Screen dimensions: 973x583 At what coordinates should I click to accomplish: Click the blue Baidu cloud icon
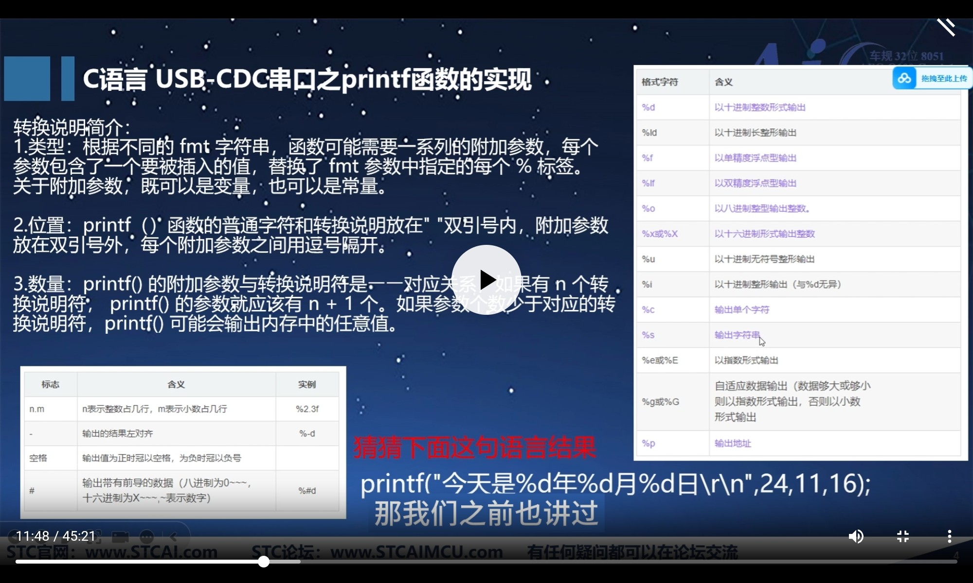904,78
